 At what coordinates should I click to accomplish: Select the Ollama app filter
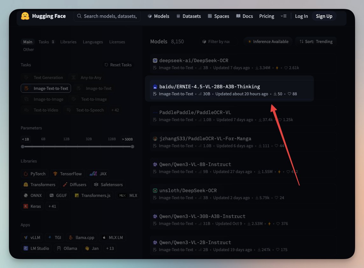[x=67, y=248]
